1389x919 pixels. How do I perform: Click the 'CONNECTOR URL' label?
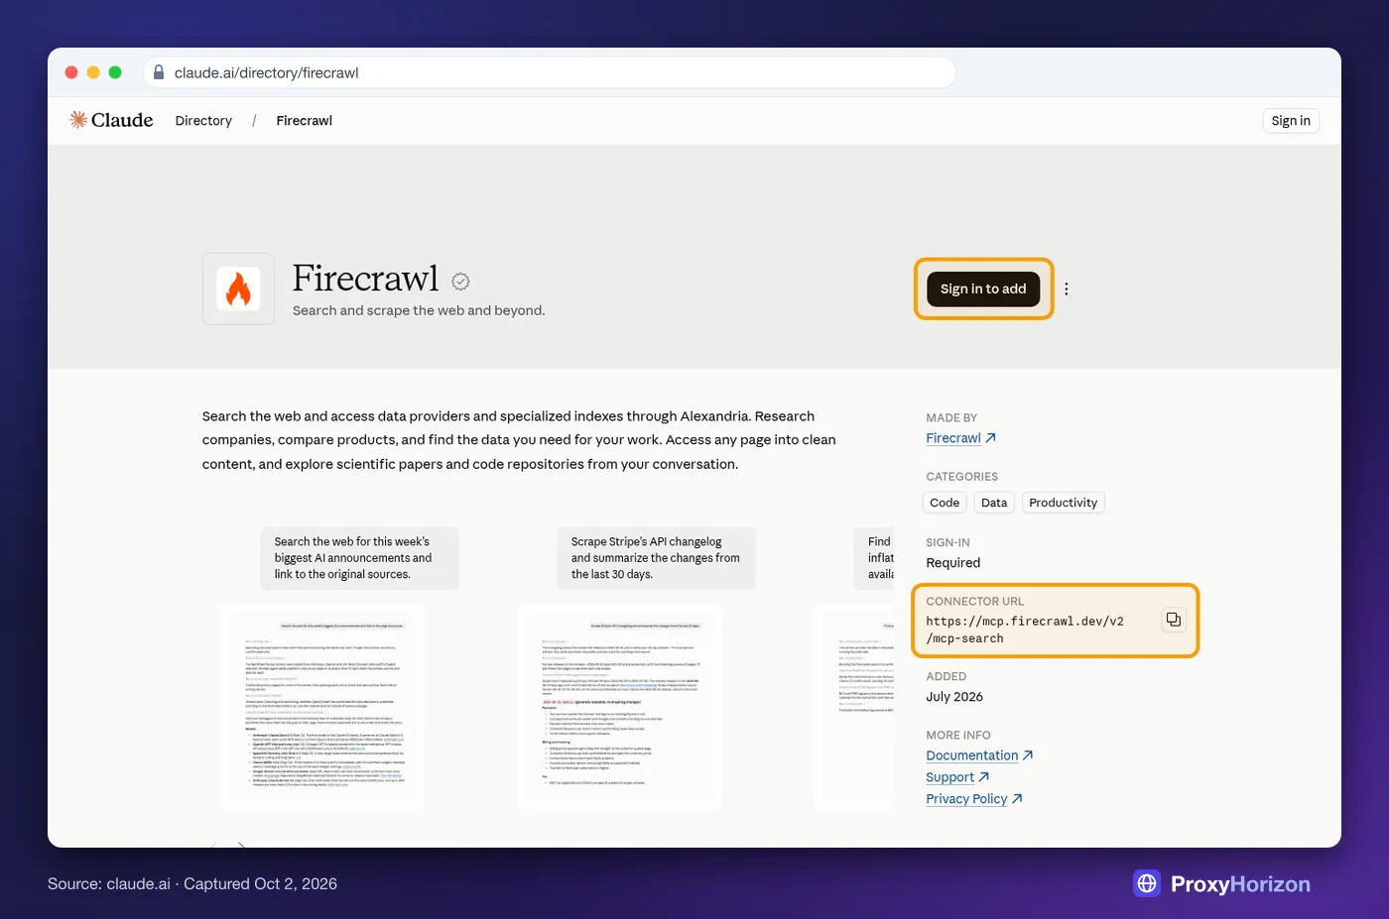[x=975, y=601]
